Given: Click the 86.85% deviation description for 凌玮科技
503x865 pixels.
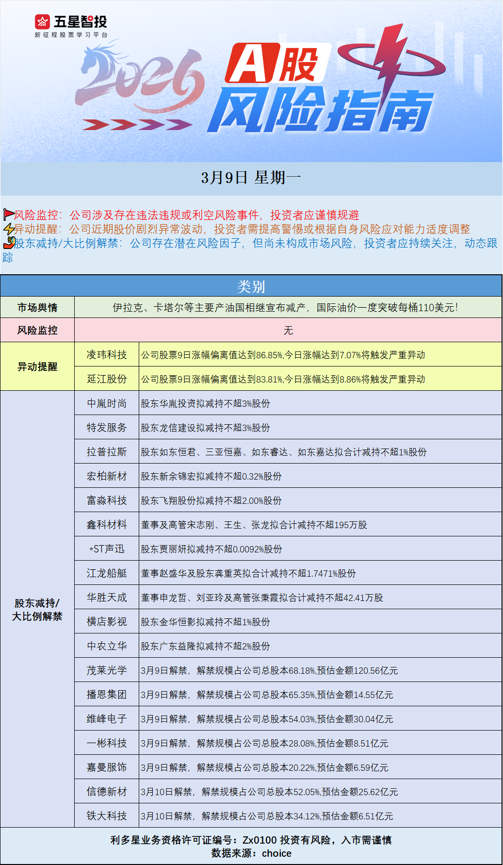Looking at the screenshot, I should tap(283, 355).
